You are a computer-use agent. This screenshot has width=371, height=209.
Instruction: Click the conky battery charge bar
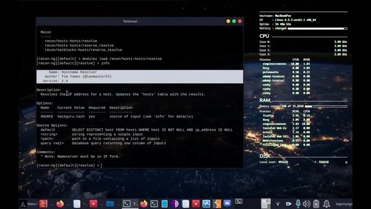click(x=317, y=28)
